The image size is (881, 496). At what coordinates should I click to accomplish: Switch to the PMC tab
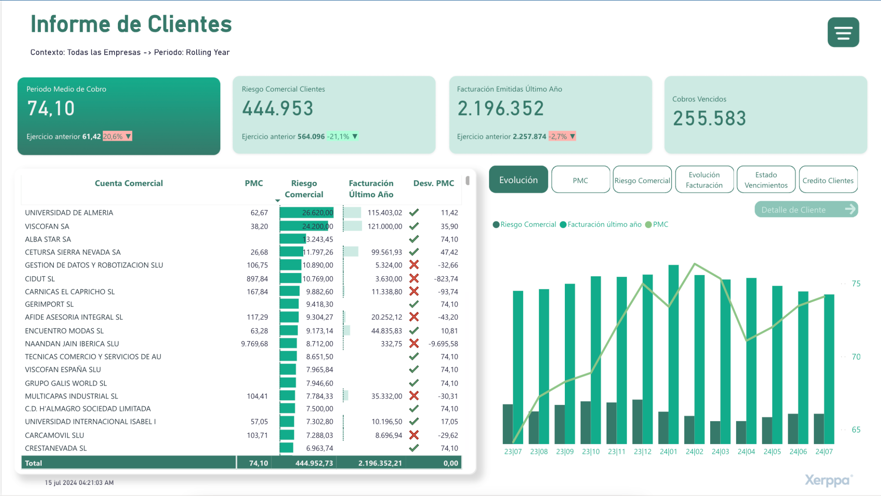tap(580, 180)
